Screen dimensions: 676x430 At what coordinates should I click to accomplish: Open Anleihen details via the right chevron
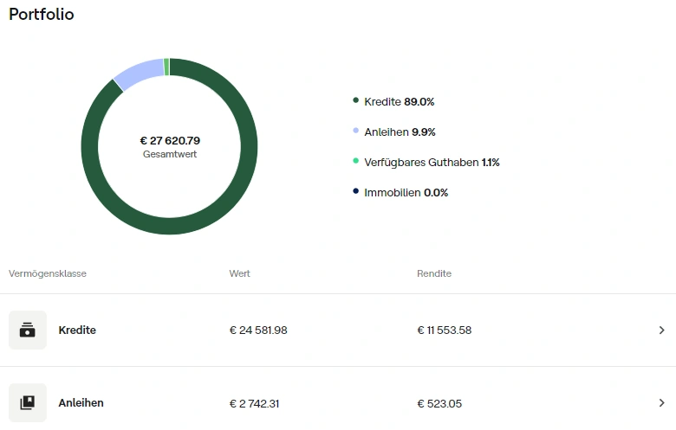pos(661,403)
